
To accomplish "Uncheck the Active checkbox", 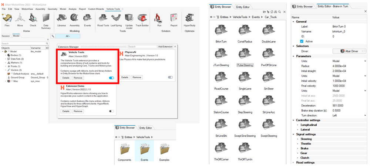I will pyautogui.click(x=302, y=41).
